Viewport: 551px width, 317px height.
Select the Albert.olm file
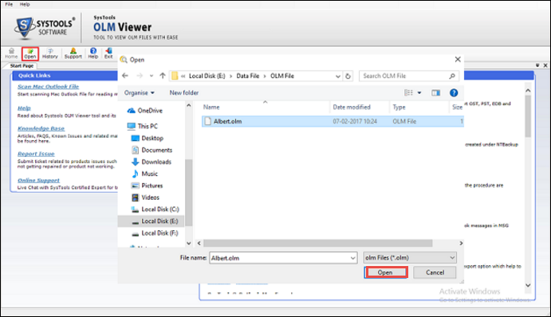(x=333, y=122)
